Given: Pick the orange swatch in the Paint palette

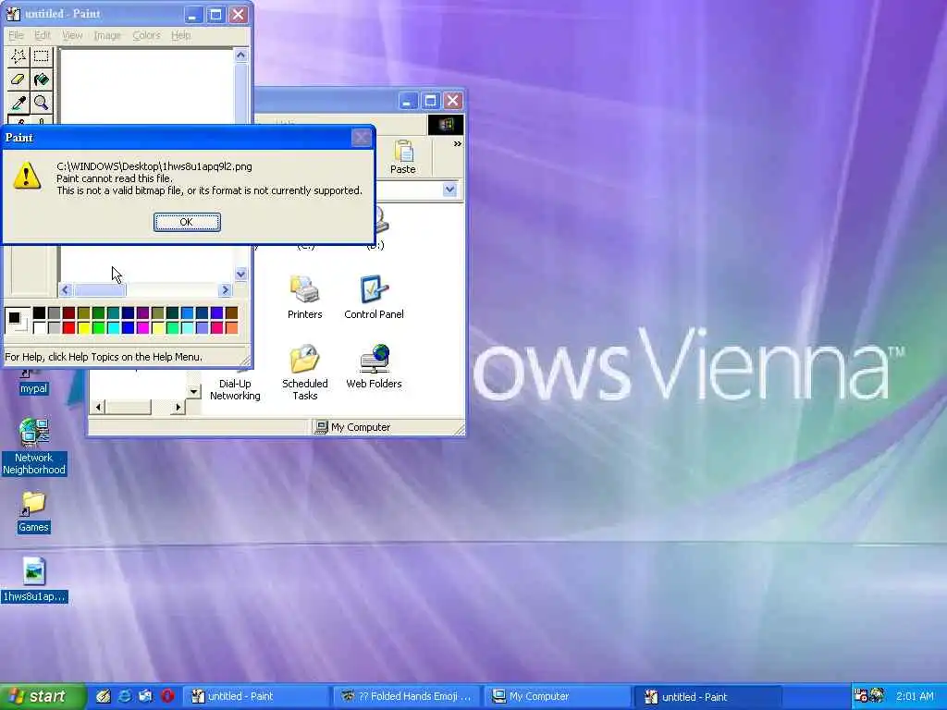Looking at the screenshot, I should [231, 328].
